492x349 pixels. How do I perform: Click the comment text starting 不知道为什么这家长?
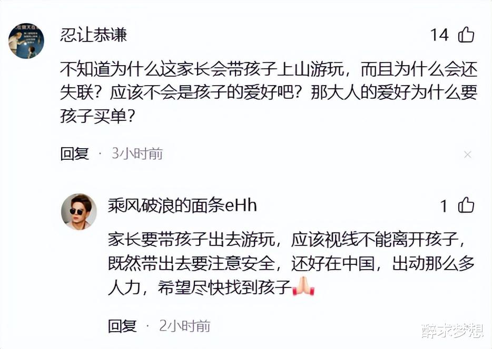[269, 93]
